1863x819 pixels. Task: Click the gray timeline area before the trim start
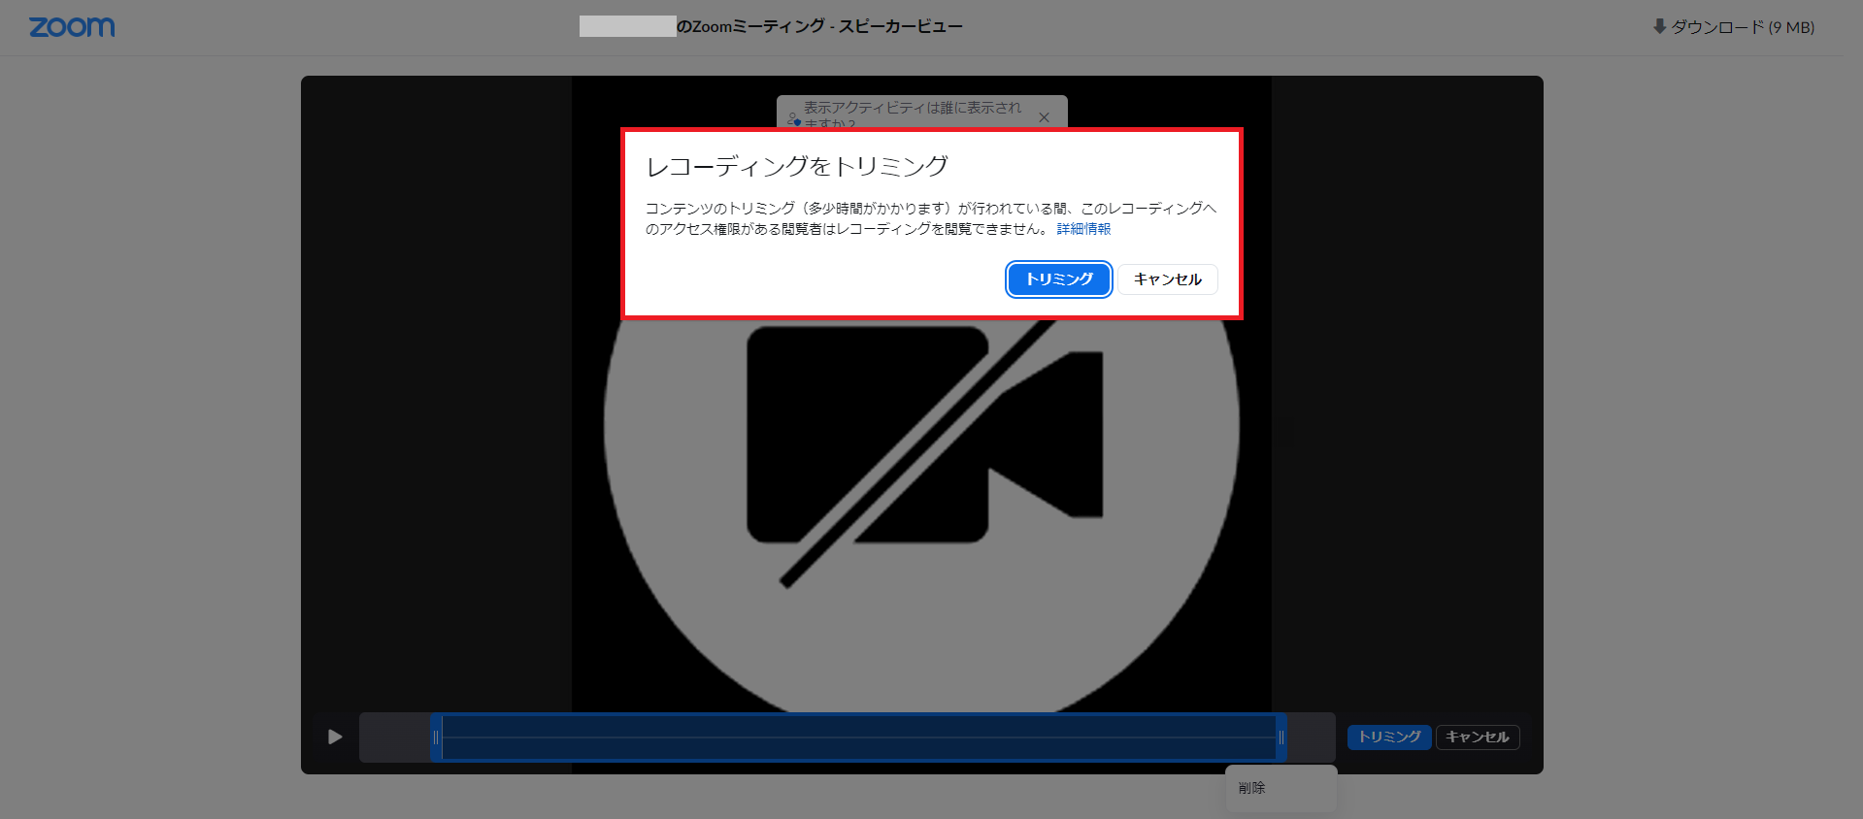tap(394, 737)
